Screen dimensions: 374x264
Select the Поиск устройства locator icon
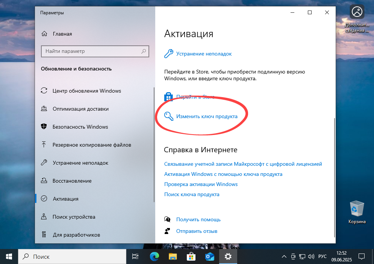[x=44, y=217]
